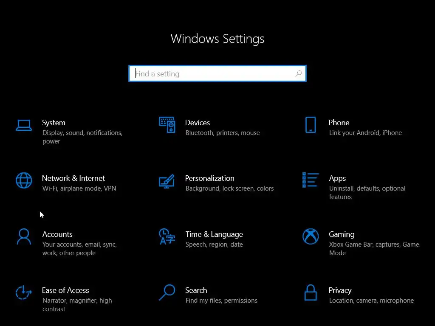The width and height of the screenshot is (435, 326).
Task: Click 'Bluetooth, printers, mouse' description
Action: coord(223,133)
